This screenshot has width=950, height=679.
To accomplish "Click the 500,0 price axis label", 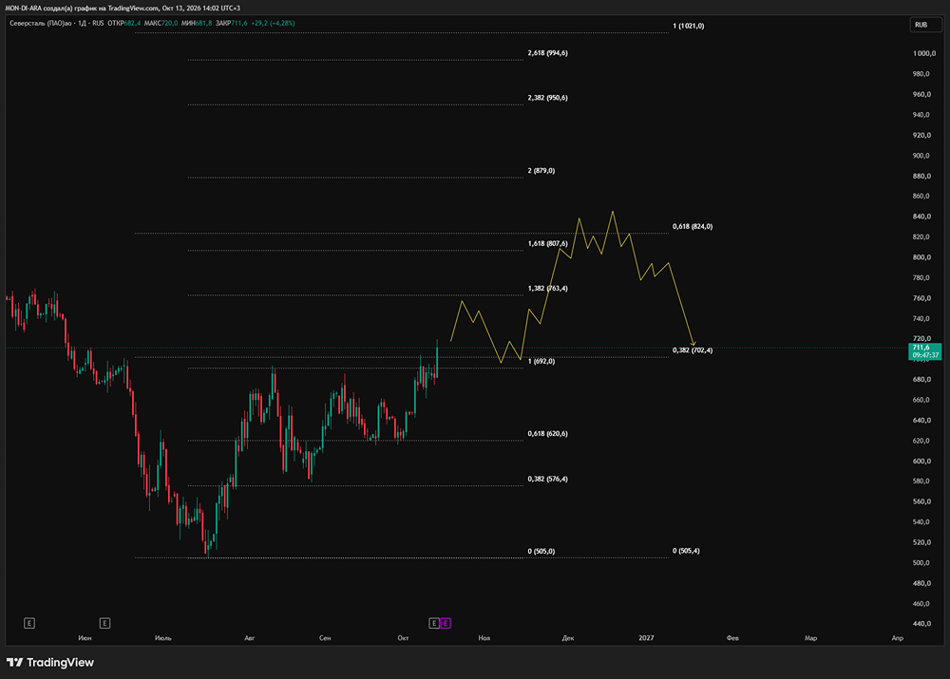I will click(x=921, y=563).
